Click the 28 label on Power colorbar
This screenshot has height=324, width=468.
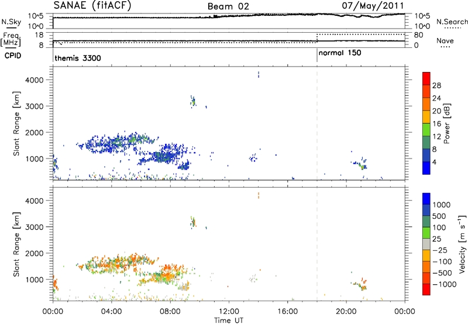[436, 85]
